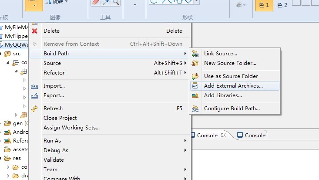
Task: Click the res folder icon
Action: [x=7, y=158]
